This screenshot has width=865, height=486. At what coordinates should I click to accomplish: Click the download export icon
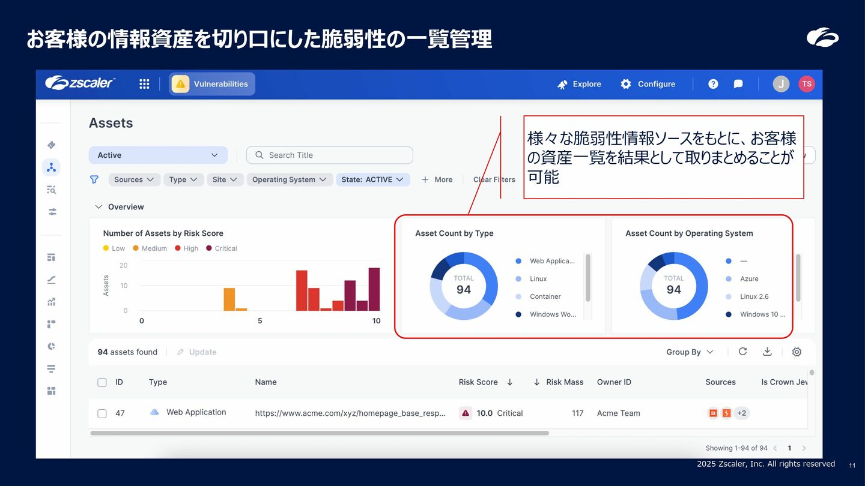pos(767,352)
